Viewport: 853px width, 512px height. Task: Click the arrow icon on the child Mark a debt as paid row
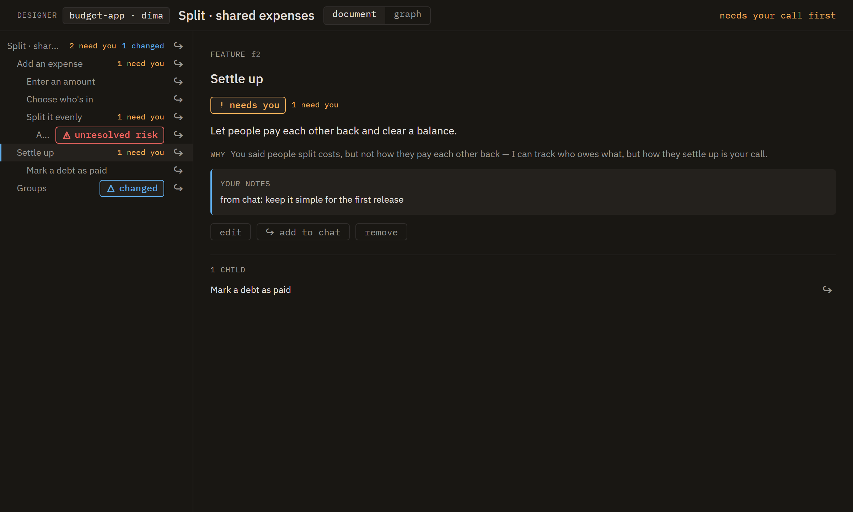pyautogui.click(x=827, y=290)
